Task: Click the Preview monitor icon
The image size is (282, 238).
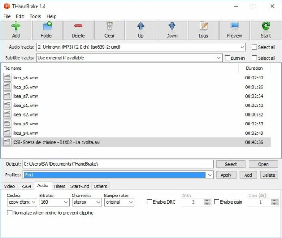Action: [234, 26]
